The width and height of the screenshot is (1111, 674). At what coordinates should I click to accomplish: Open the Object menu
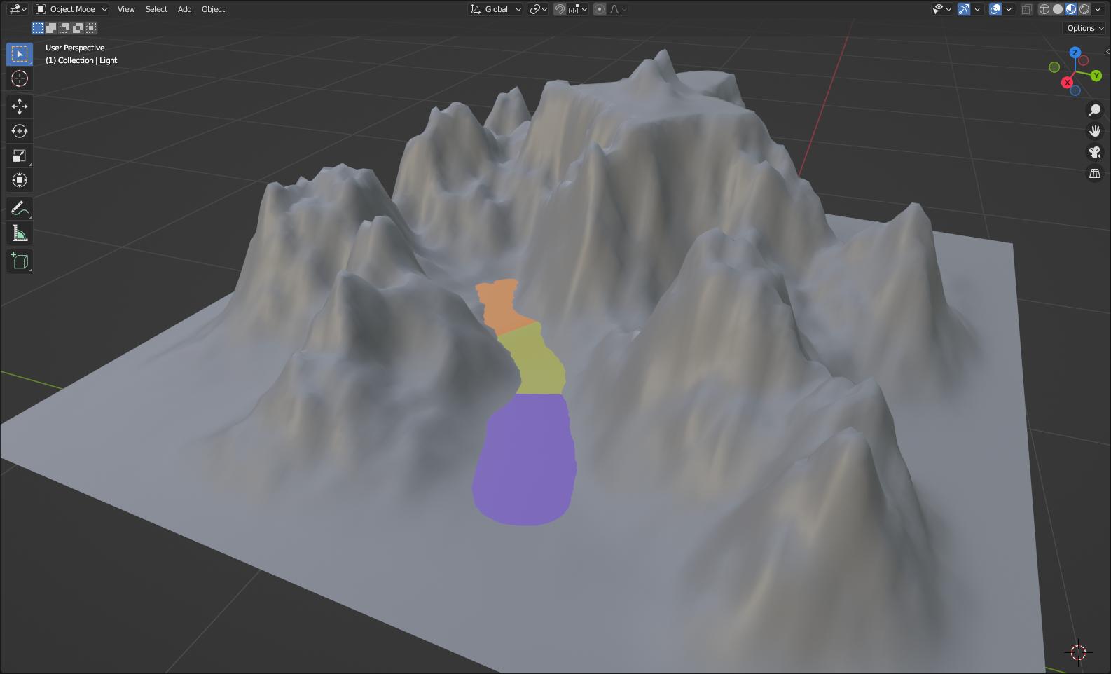pyautogui.click(x=213, y=9)
